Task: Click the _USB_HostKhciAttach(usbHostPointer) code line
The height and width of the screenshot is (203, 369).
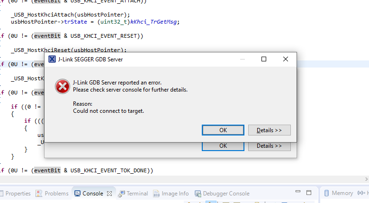Action: point(71,15)
